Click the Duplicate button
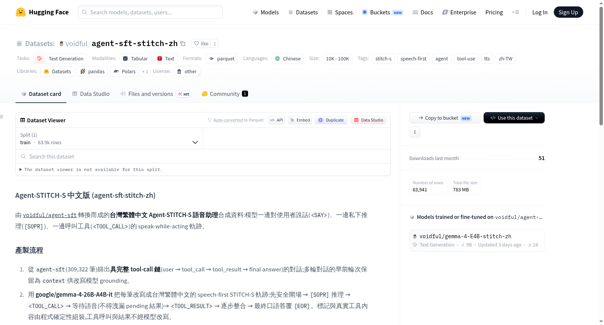 (331, 120)
